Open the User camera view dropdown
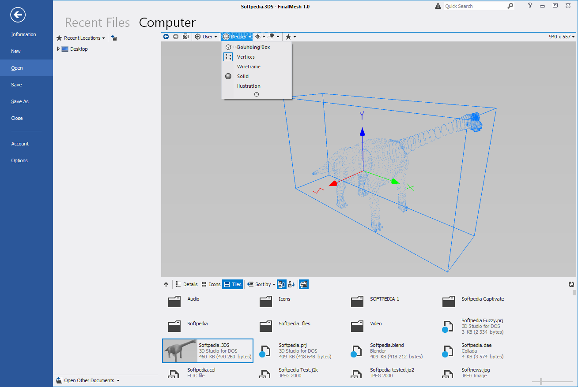The image size is (578, 387). click(206, 37)
